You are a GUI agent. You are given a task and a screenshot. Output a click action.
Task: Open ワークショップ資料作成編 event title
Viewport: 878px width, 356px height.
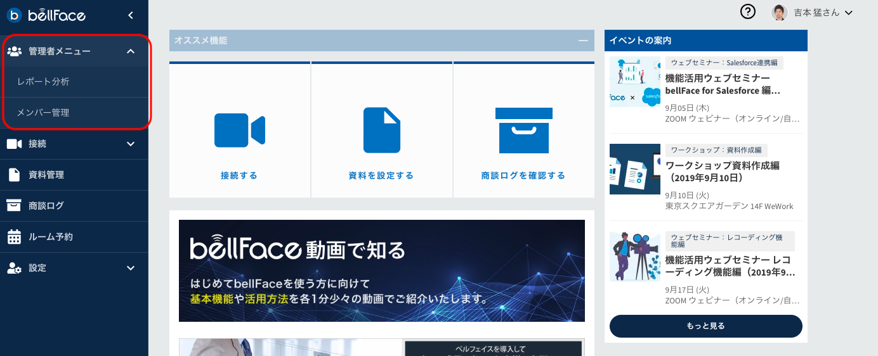click(x=723, y=172)
